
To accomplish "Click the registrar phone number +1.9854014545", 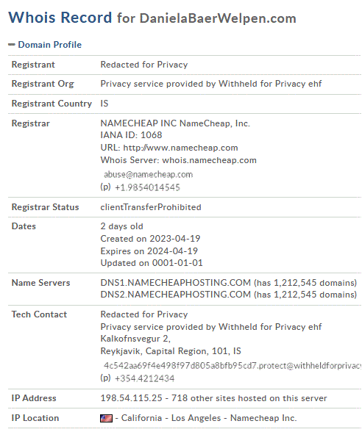I will pos(147,187).
